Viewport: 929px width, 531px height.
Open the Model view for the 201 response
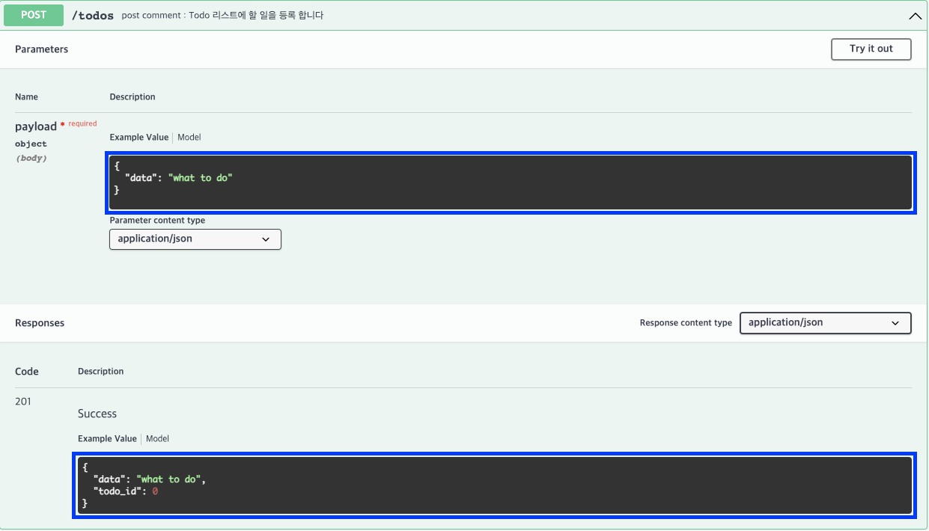point(157,439)
